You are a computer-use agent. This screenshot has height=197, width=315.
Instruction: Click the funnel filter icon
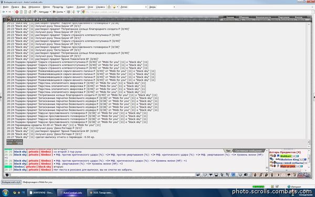pos(78,12)
